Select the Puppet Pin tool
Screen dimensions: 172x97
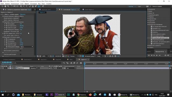click(43, 6)
